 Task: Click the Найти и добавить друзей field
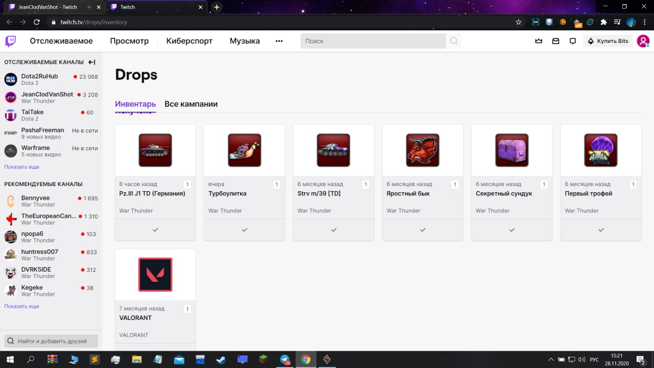(x=51, y=341)
